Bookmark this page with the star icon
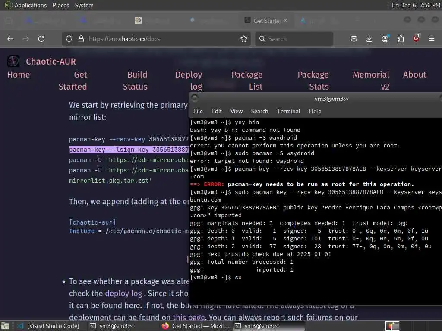Image resolution: width=442 pixels, height=331 pixels. pyautogui.click(x=244, y=39)
